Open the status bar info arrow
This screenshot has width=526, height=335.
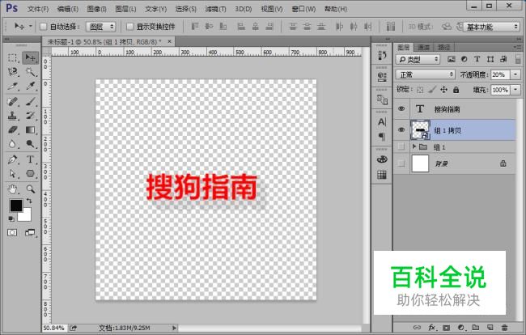click(174, 328)
